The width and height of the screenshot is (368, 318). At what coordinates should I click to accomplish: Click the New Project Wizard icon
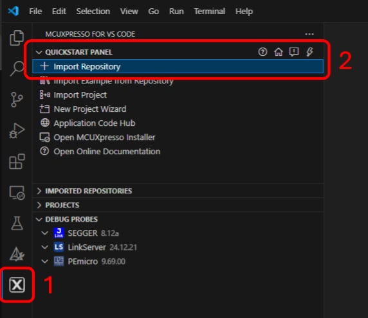pyautogui.click(x=44, y=109)
